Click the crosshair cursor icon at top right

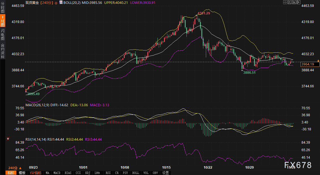coord(285,2)
